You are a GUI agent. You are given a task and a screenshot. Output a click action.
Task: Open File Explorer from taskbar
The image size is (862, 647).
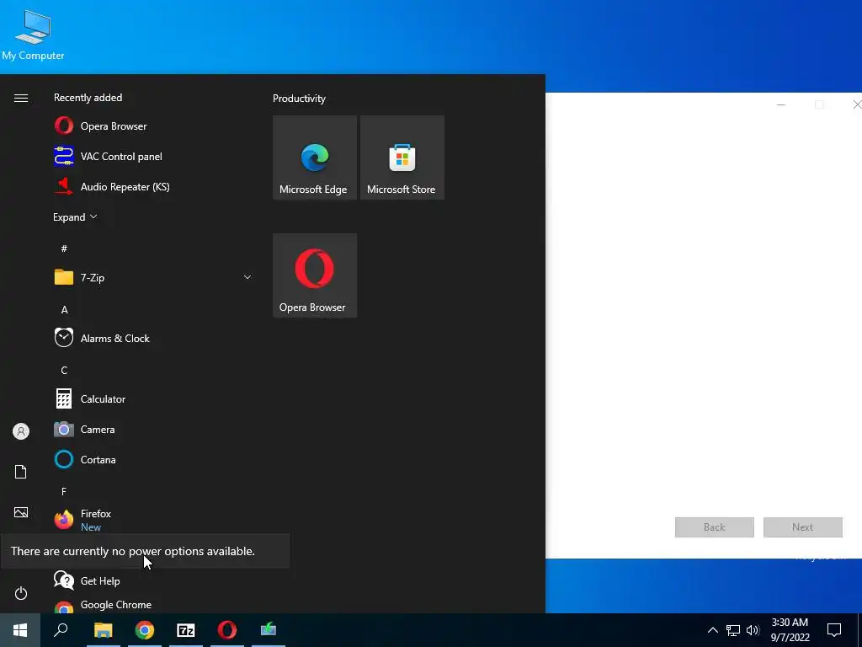pos(104,630)
